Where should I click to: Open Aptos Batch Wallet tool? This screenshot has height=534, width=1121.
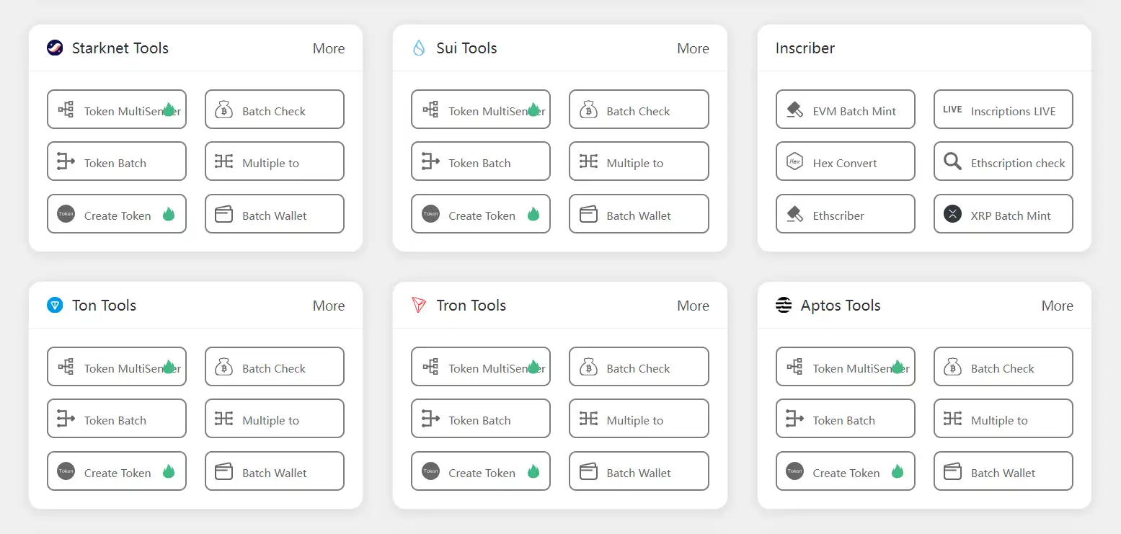1003,471
